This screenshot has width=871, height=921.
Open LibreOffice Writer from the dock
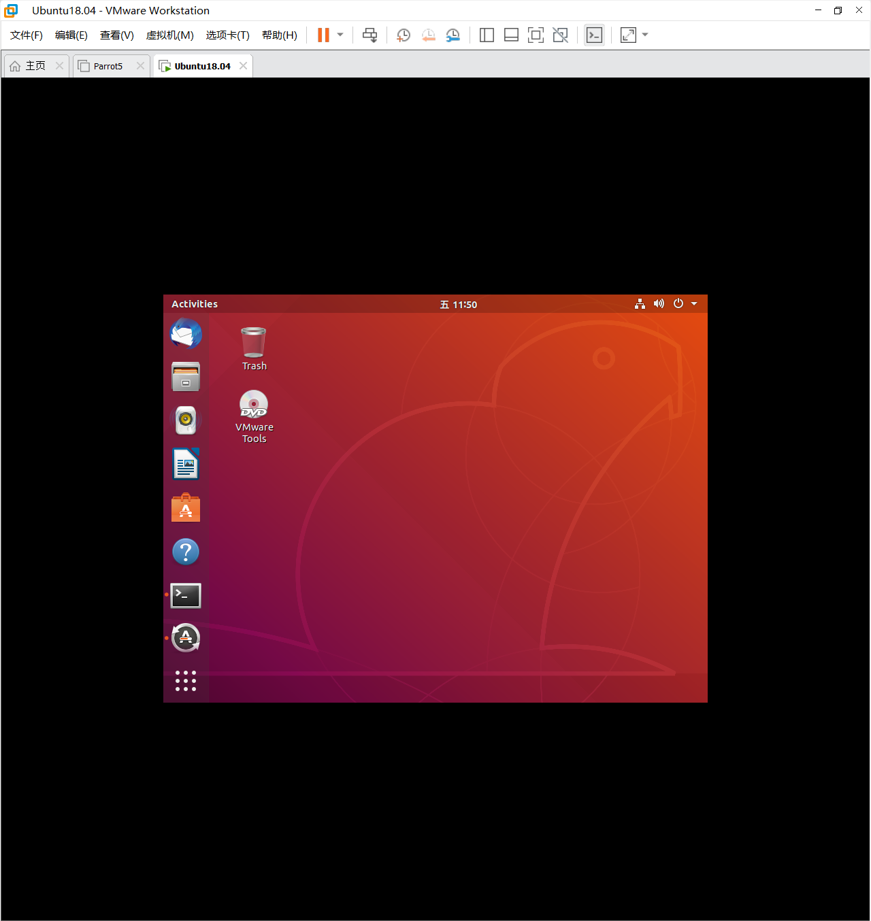[186, 464]
